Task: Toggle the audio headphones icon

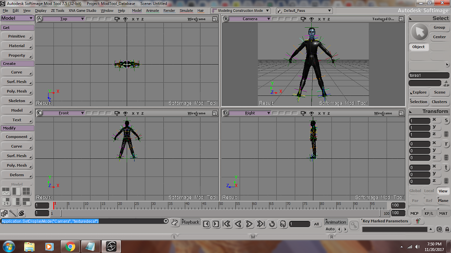Action: pyautogui.click(x=283, y=224)
